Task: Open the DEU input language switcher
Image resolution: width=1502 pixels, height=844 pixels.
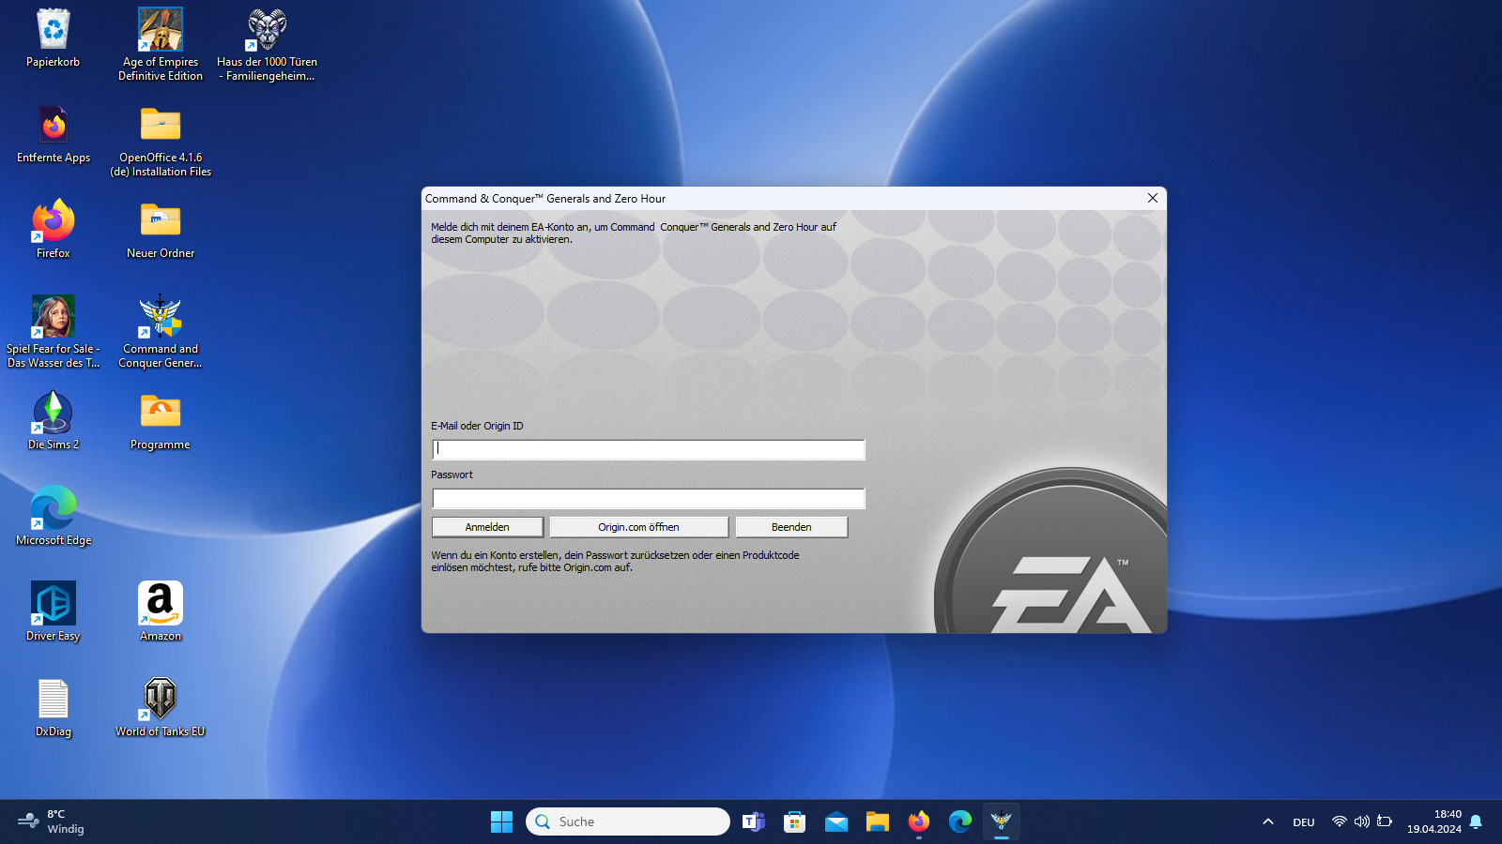Action: coord(1304,822)
